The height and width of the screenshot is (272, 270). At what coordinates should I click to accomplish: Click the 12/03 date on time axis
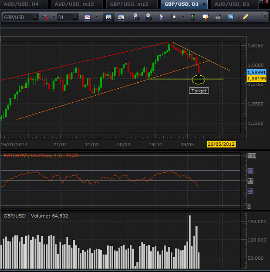pyautogui.click(x=92, y=144)
